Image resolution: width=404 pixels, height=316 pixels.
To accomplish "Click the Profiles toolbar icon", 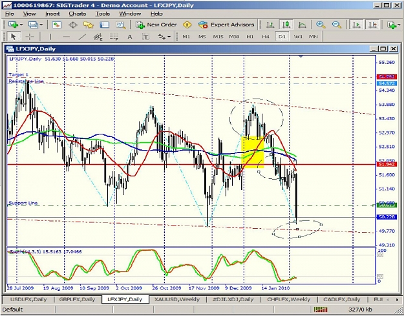I will point(33,25).
